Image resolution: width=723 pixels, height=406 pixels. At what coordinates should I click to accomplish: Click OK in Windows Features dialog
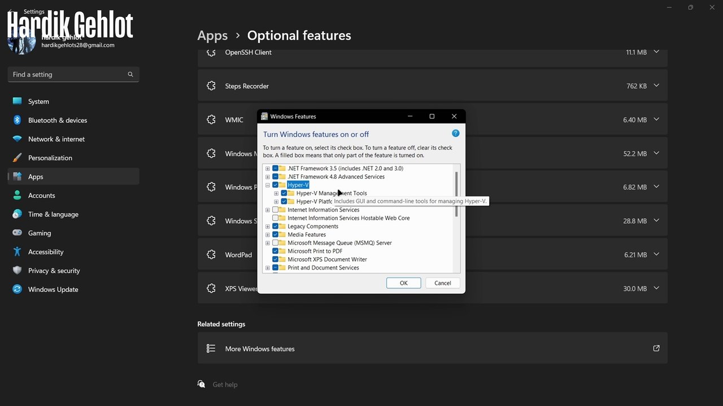pyautogui.click(x=403, y=283)
